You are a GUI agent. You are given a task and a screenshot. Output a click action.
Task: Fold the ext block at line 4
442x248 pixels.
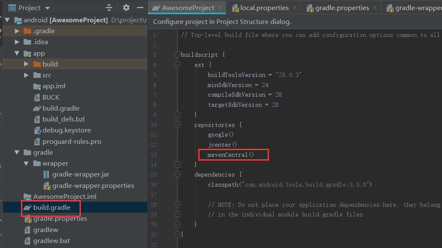pyautogui.click(x=177, y=65)
